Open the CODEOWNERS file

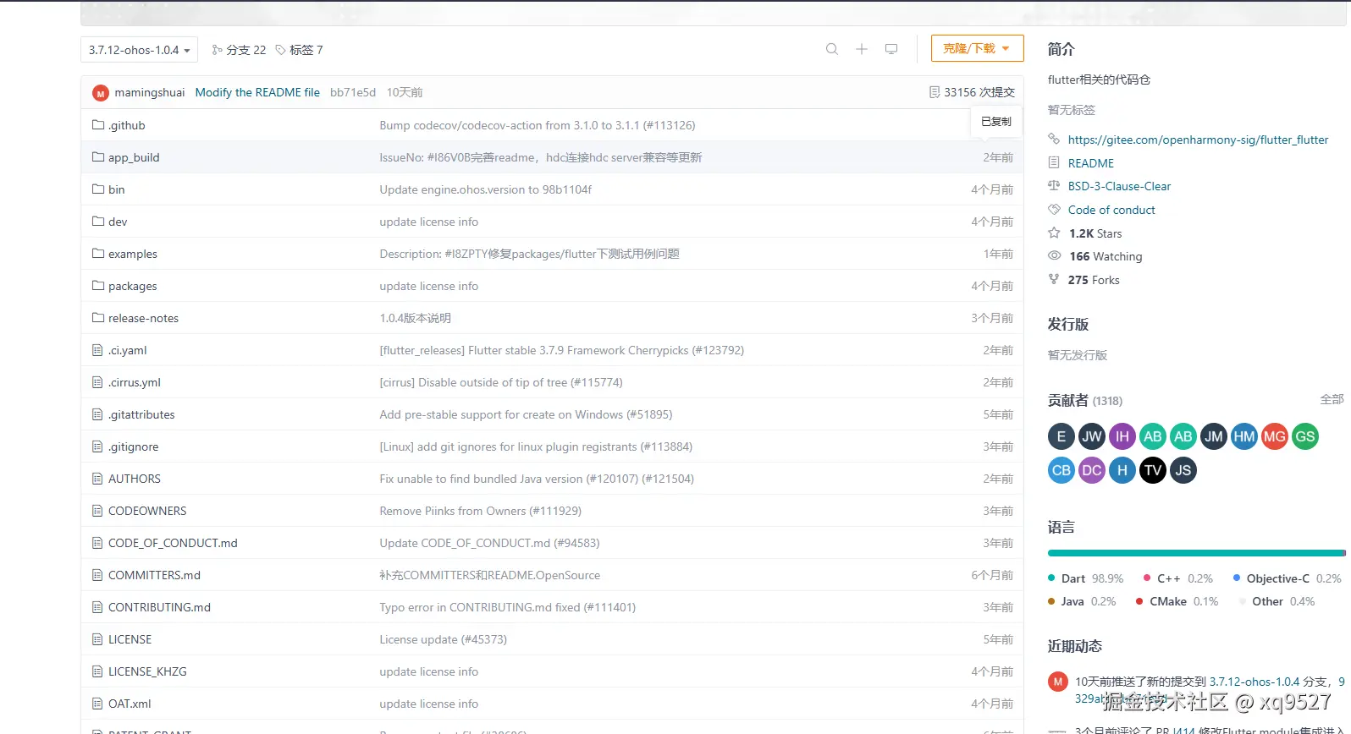(147, 511)
